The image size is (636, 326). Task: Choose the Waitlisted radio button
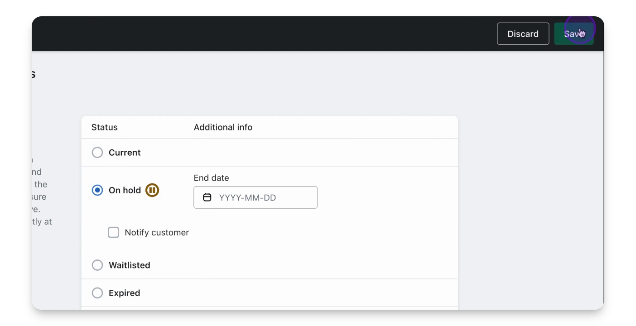point(97,265)
